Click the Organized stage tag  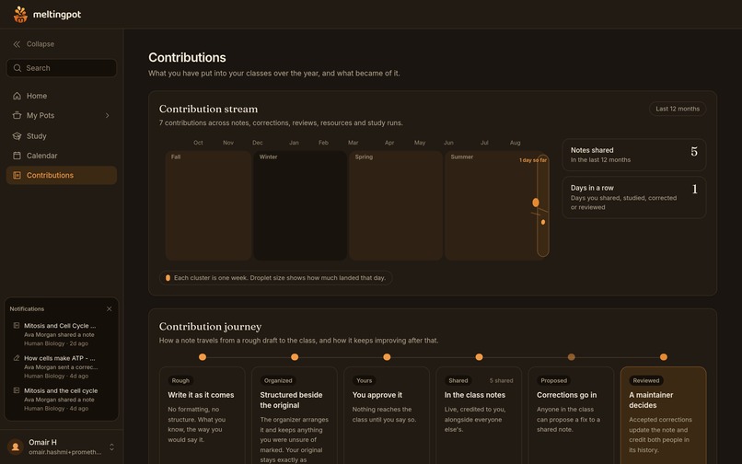(278, 380)
